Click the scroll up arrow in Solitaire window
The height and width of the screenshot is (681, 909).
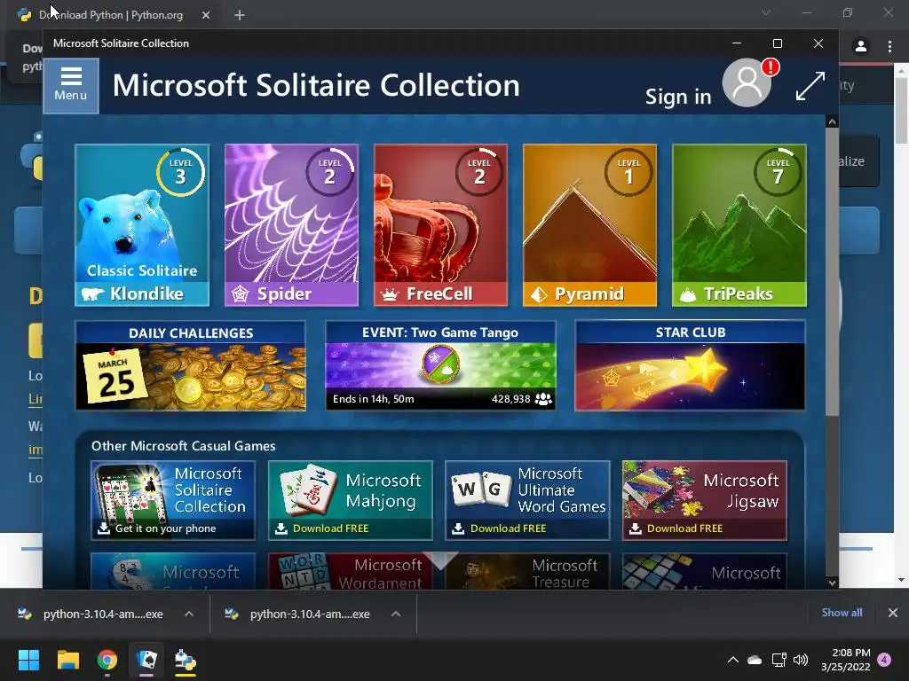[x=832, y=121]
